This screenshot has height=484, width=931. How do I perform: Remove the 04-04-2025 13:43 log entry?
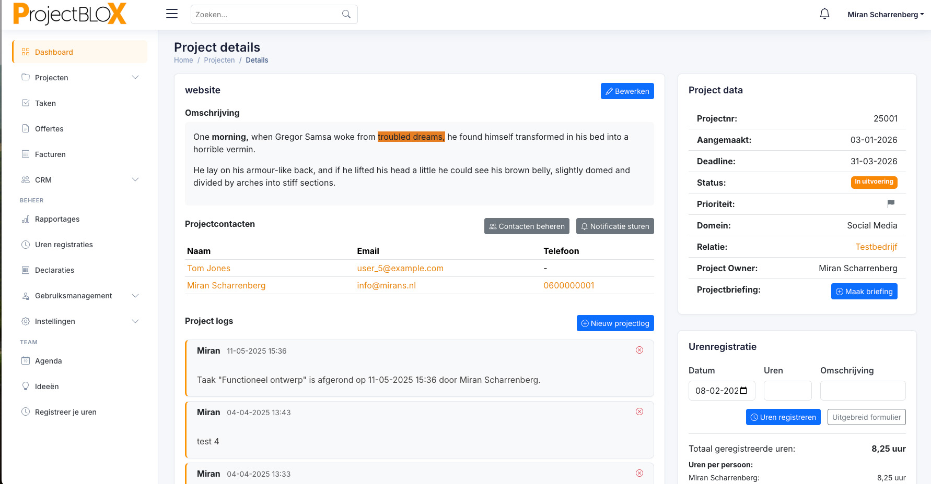pyautogui.click(x=639, y=412)
